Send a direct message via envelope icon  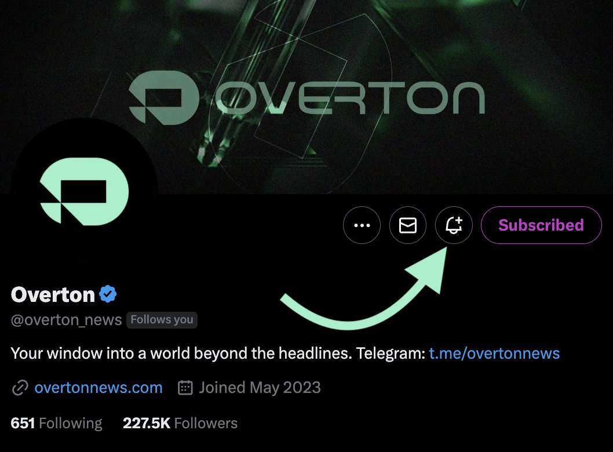pos(408,225)
